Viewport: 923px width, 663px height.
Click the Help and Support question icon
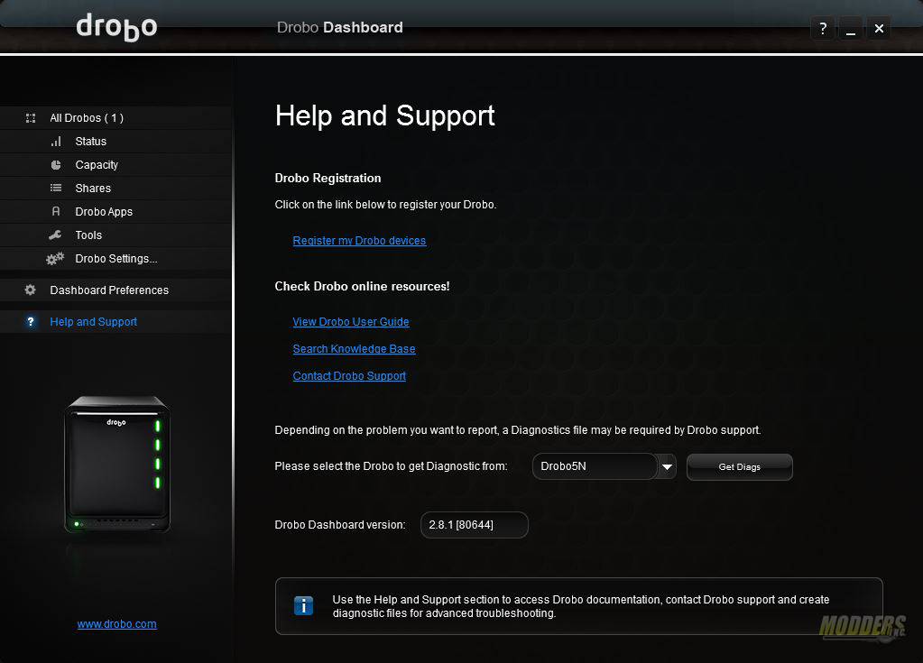click(x=31, y=322)
